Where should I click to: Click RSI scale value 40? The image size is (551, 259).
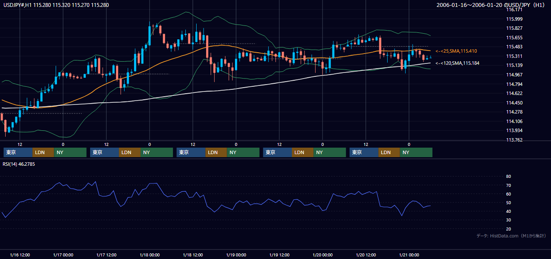(508, 211)
